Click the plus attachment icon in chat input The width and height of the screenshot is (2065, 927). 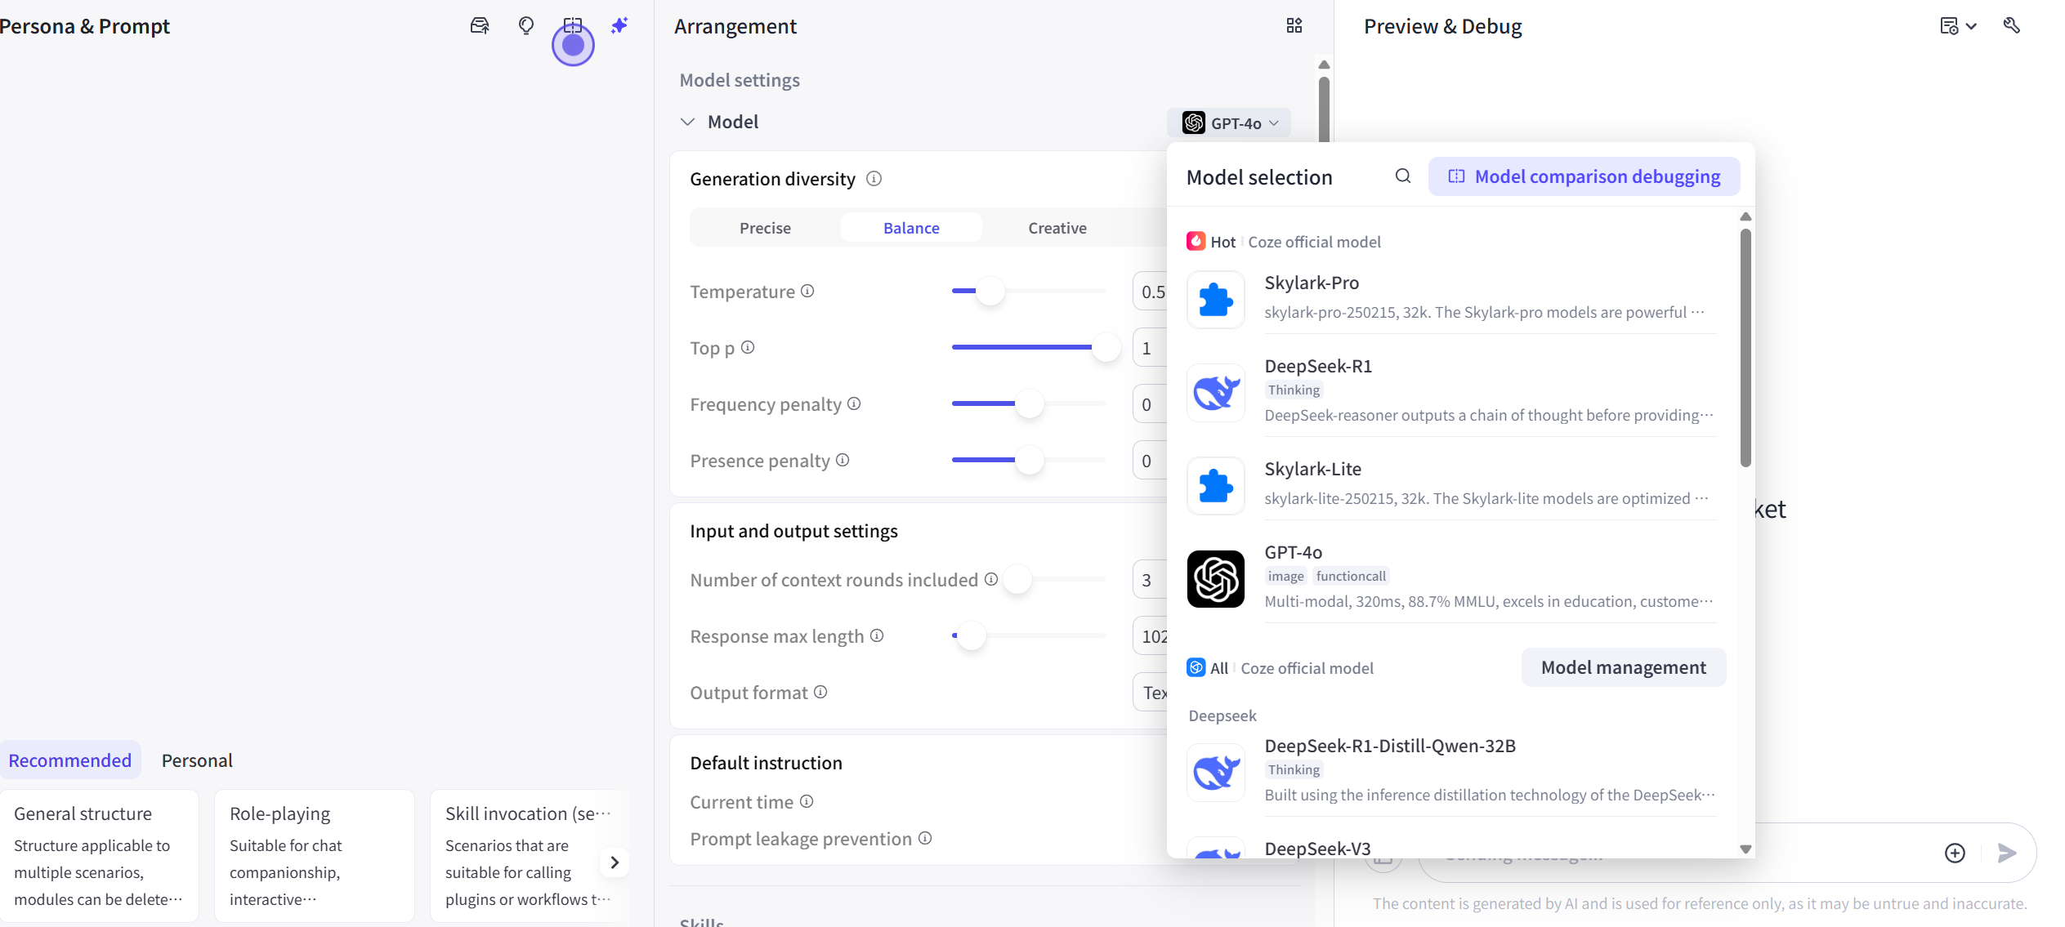tap(1955, 853)
